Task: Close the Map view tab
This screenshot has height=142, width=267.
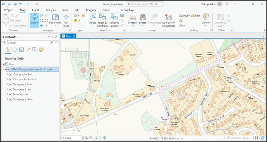Action: pos(74,36)
